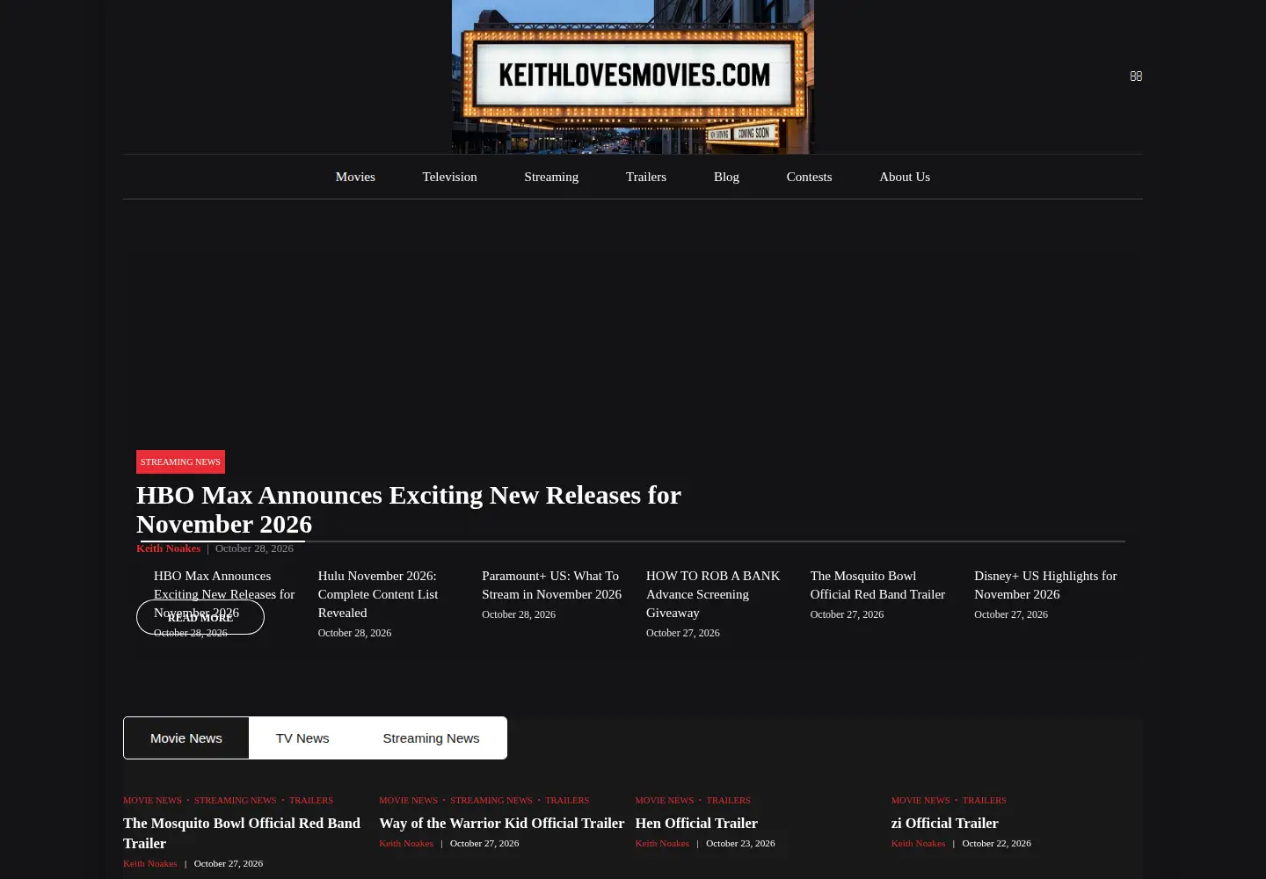Open the Television menu item
Viewport: 1266px width, 879px height.
(x=449, y=177)
